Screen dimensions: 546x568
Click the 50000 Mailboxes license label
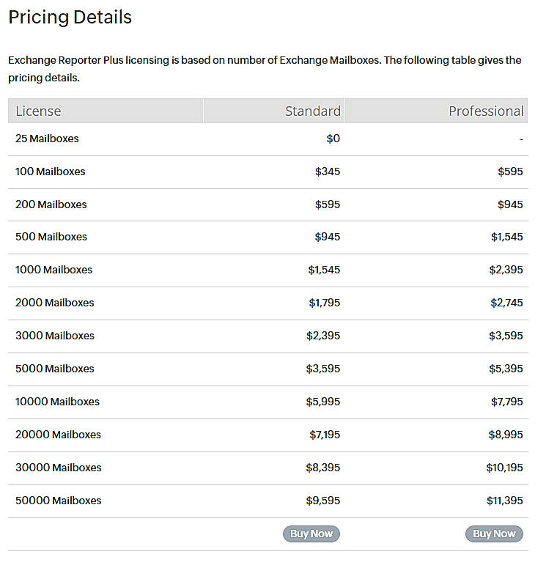[x=58, y=501]
